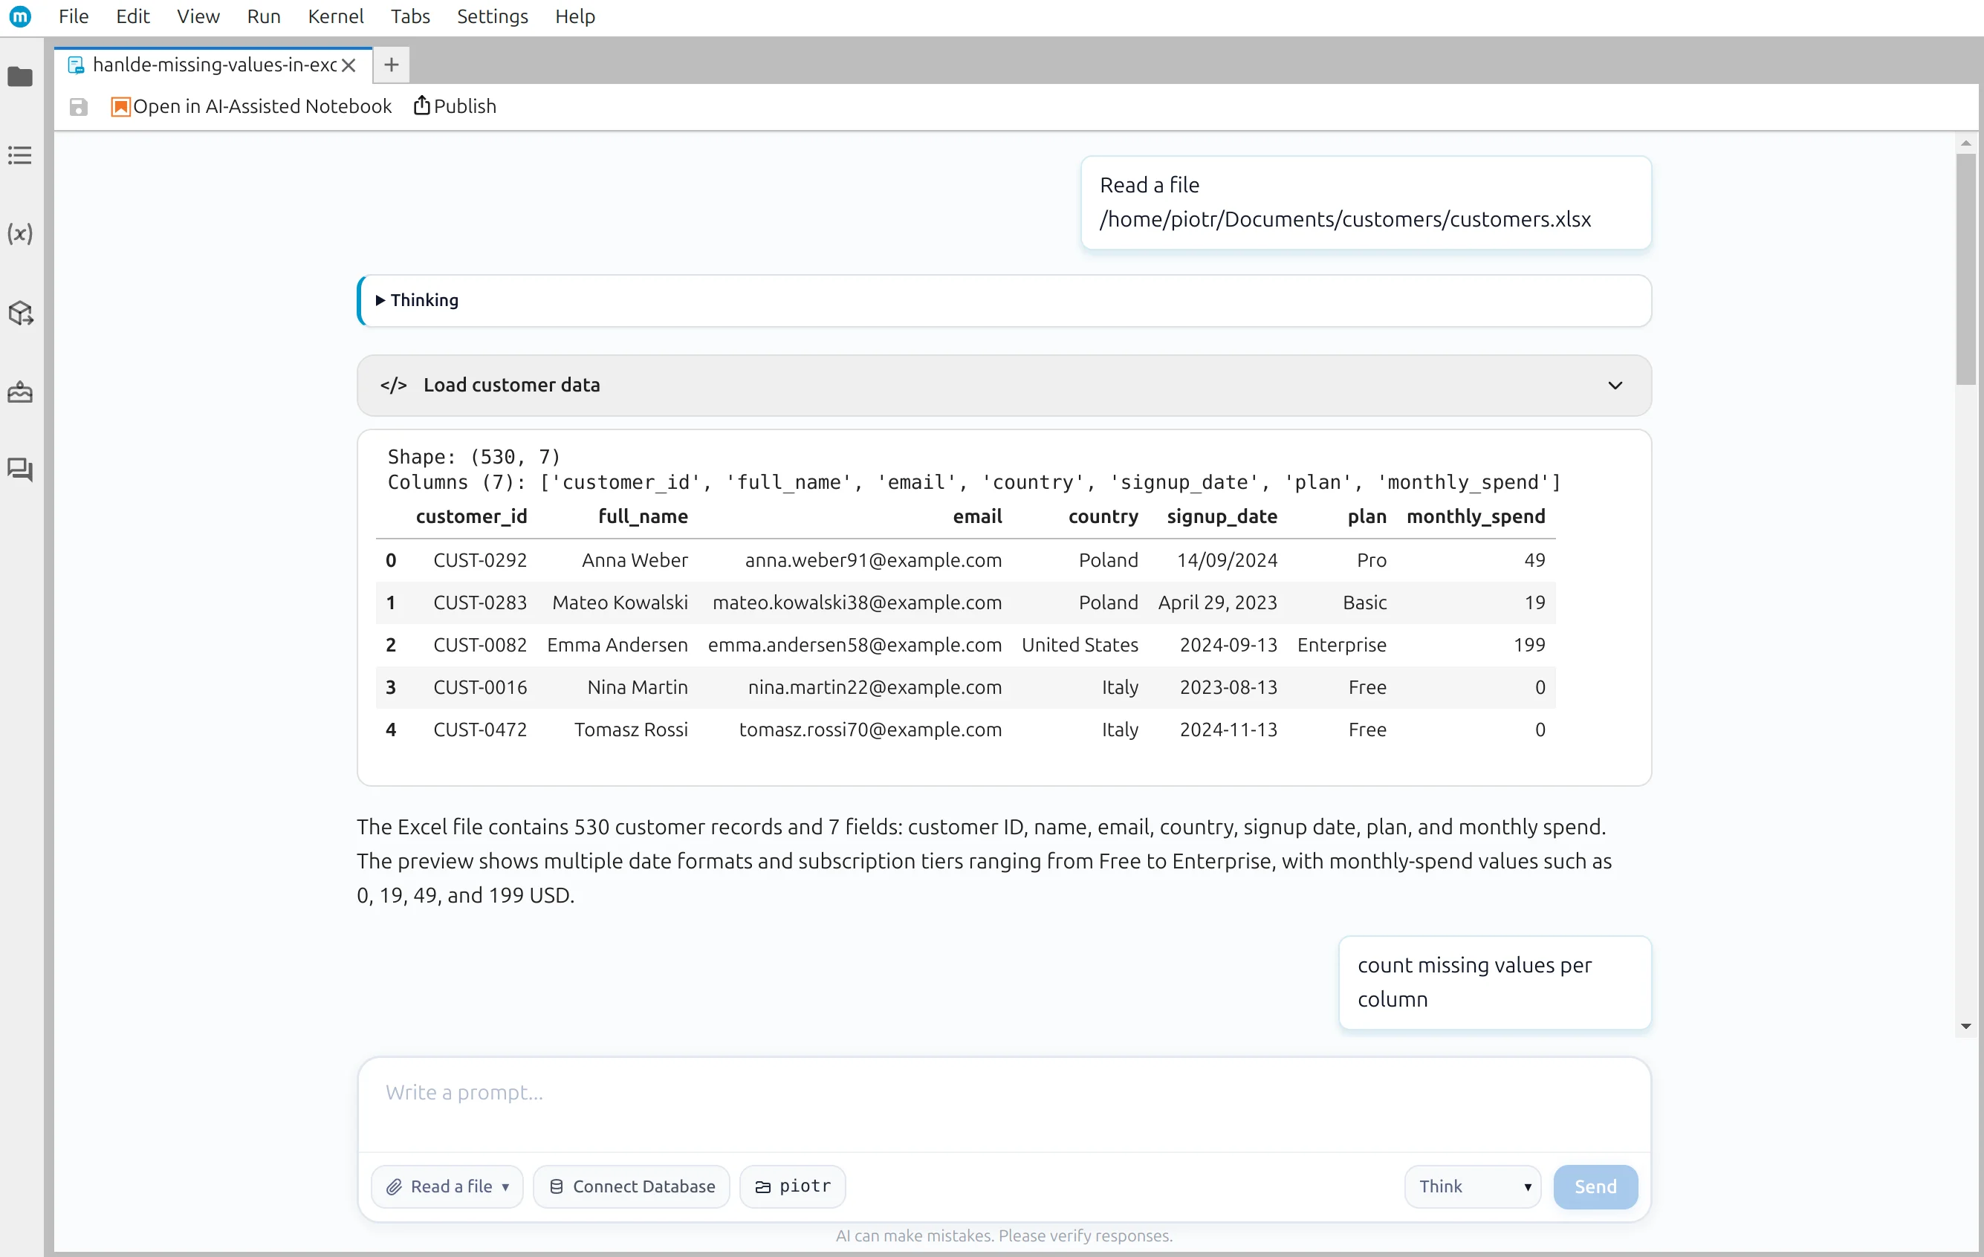The image size is (1984, 1257).
Task: Open the Run menu
Action: click(264, 16)
